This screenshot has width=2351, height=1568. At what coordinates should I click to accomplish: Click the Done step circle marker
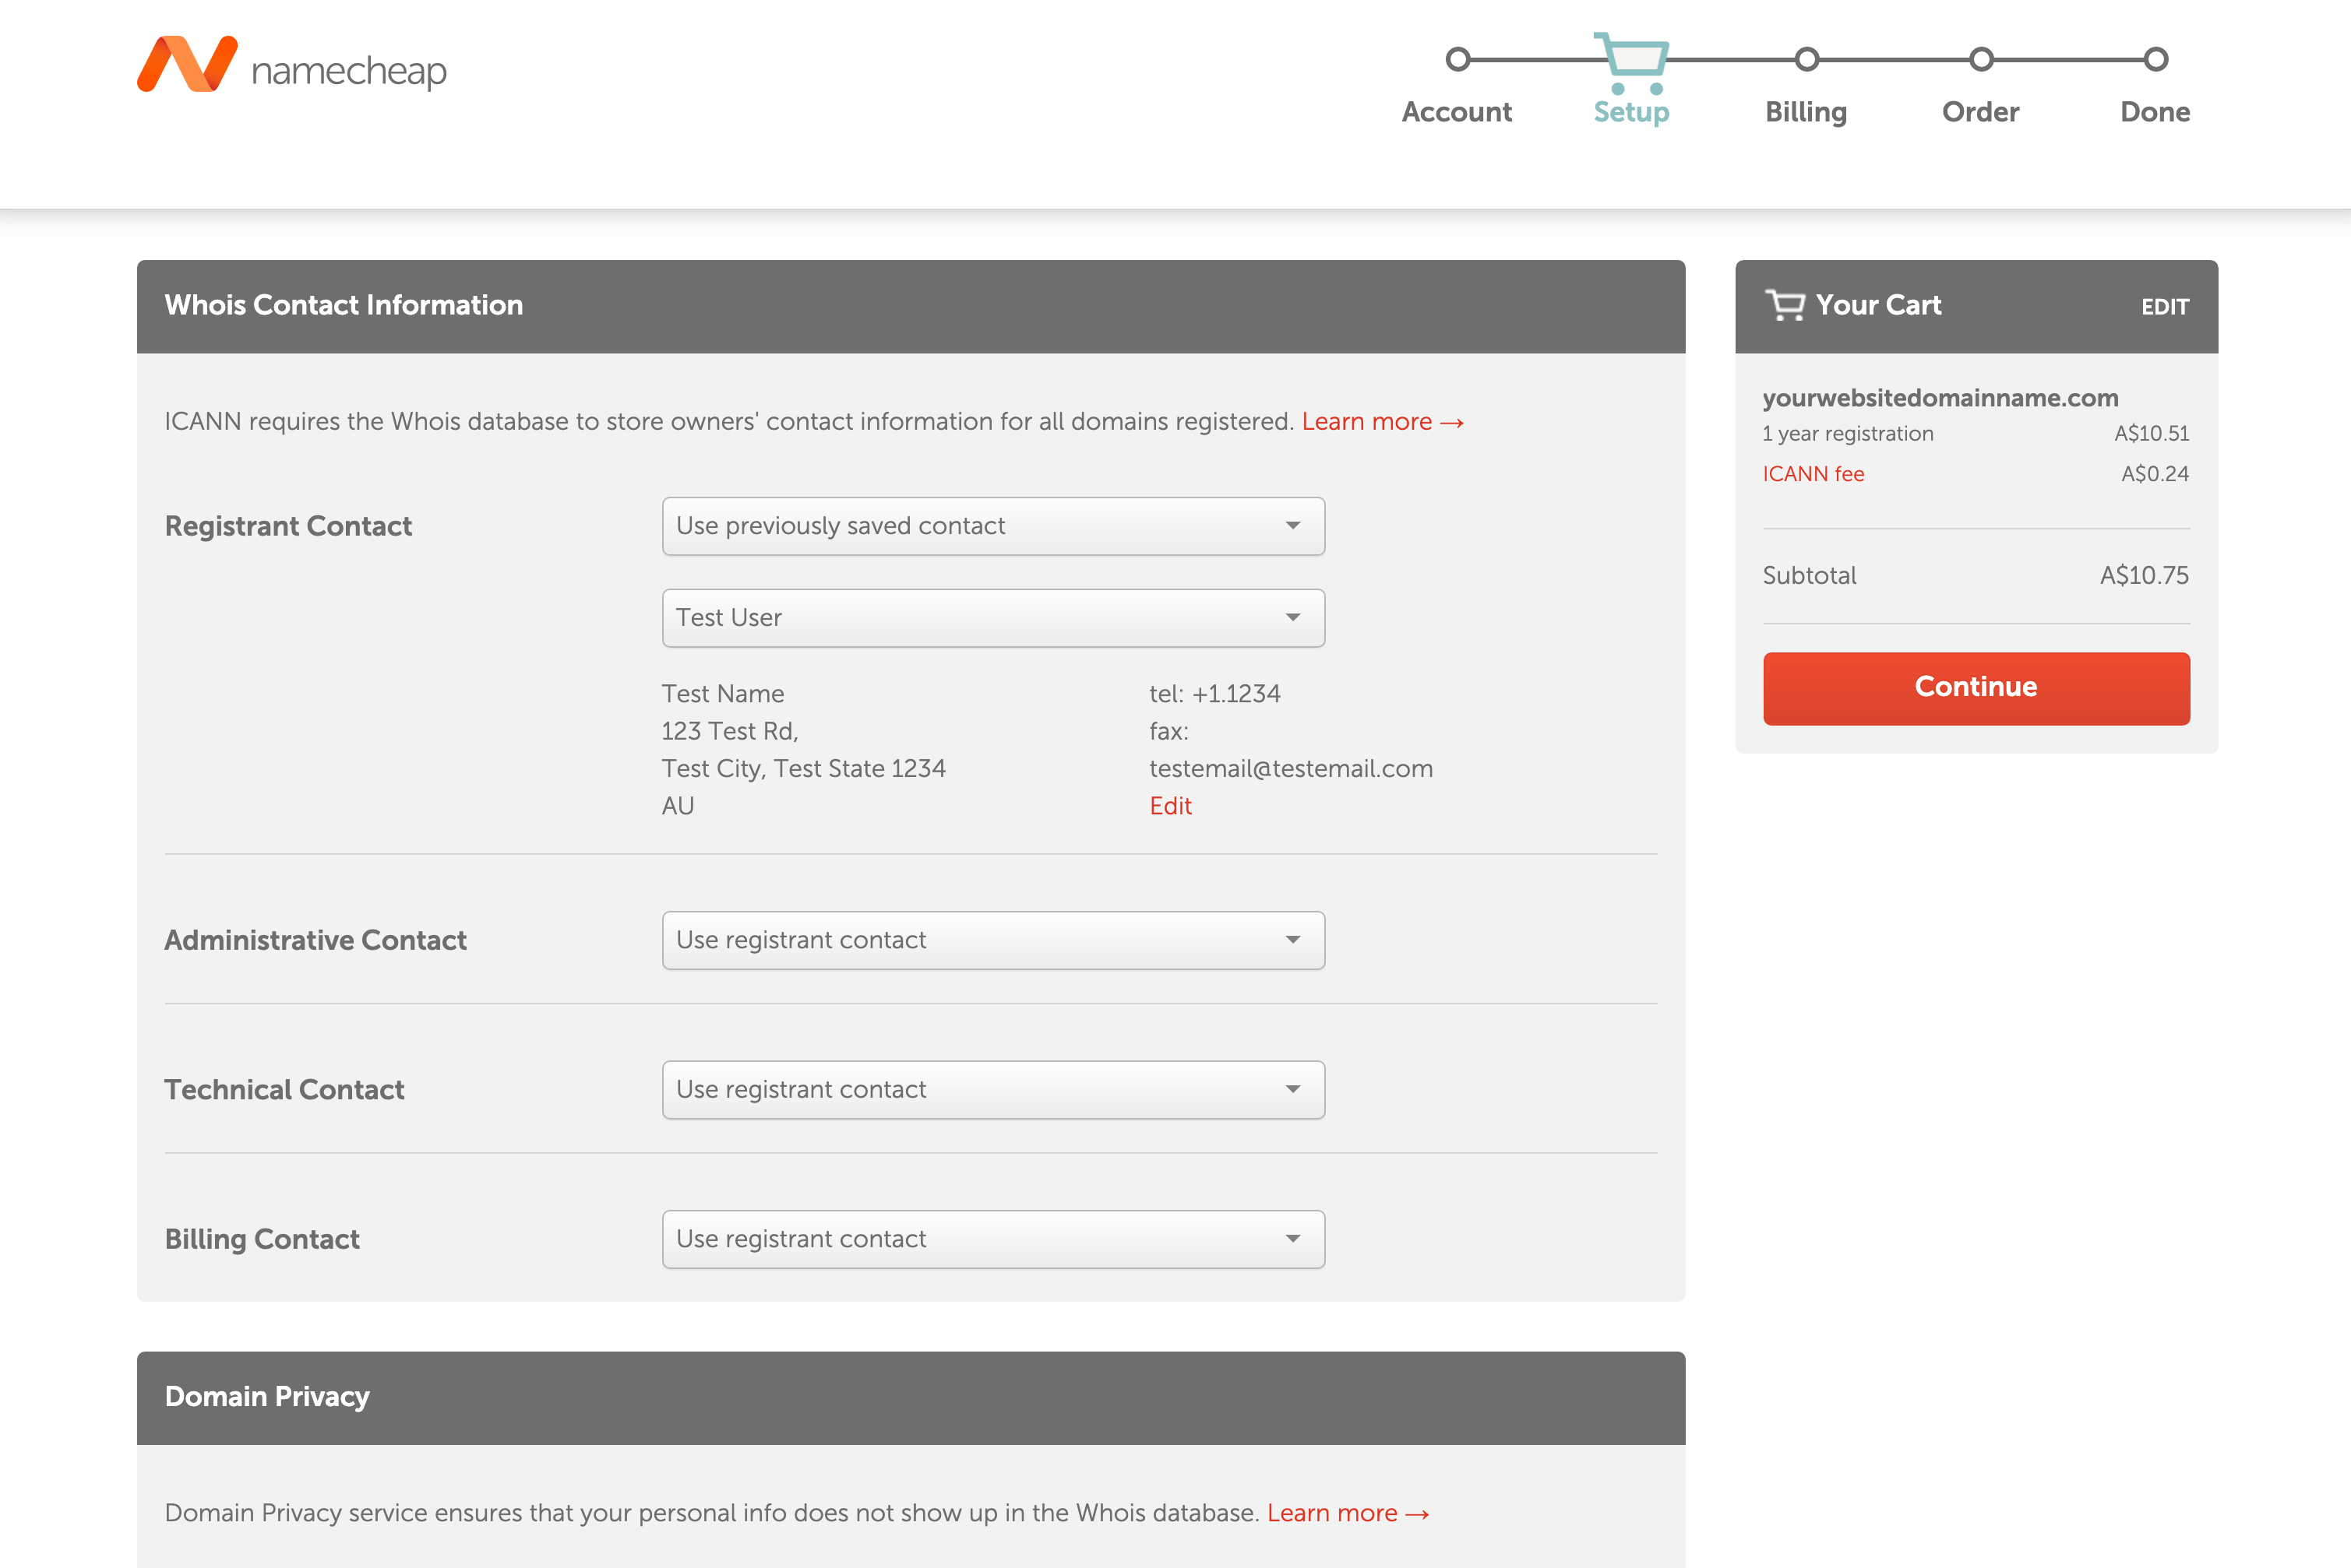pos(2156,59)
